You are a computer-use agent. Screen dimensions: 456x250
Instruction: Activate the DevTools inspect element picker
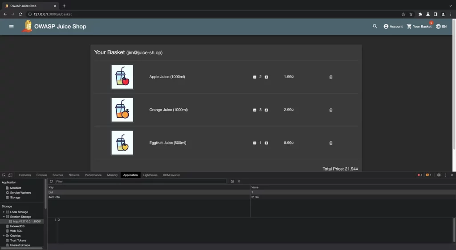tap(4, 175)
